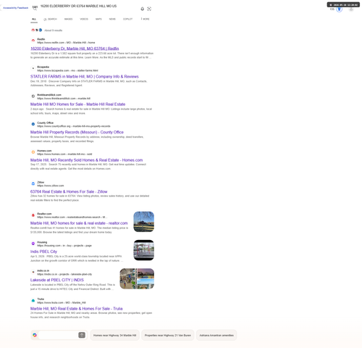Expand the MORE tabs menu

(x=146, y=19)
